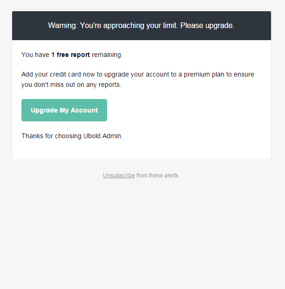
Task: Click the "You have" text
Action: point(35,55)
